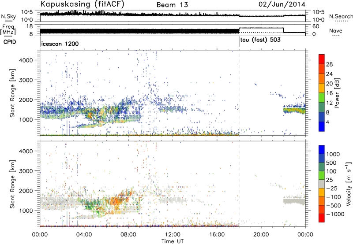Click the CPID row label

pos(10,42)
